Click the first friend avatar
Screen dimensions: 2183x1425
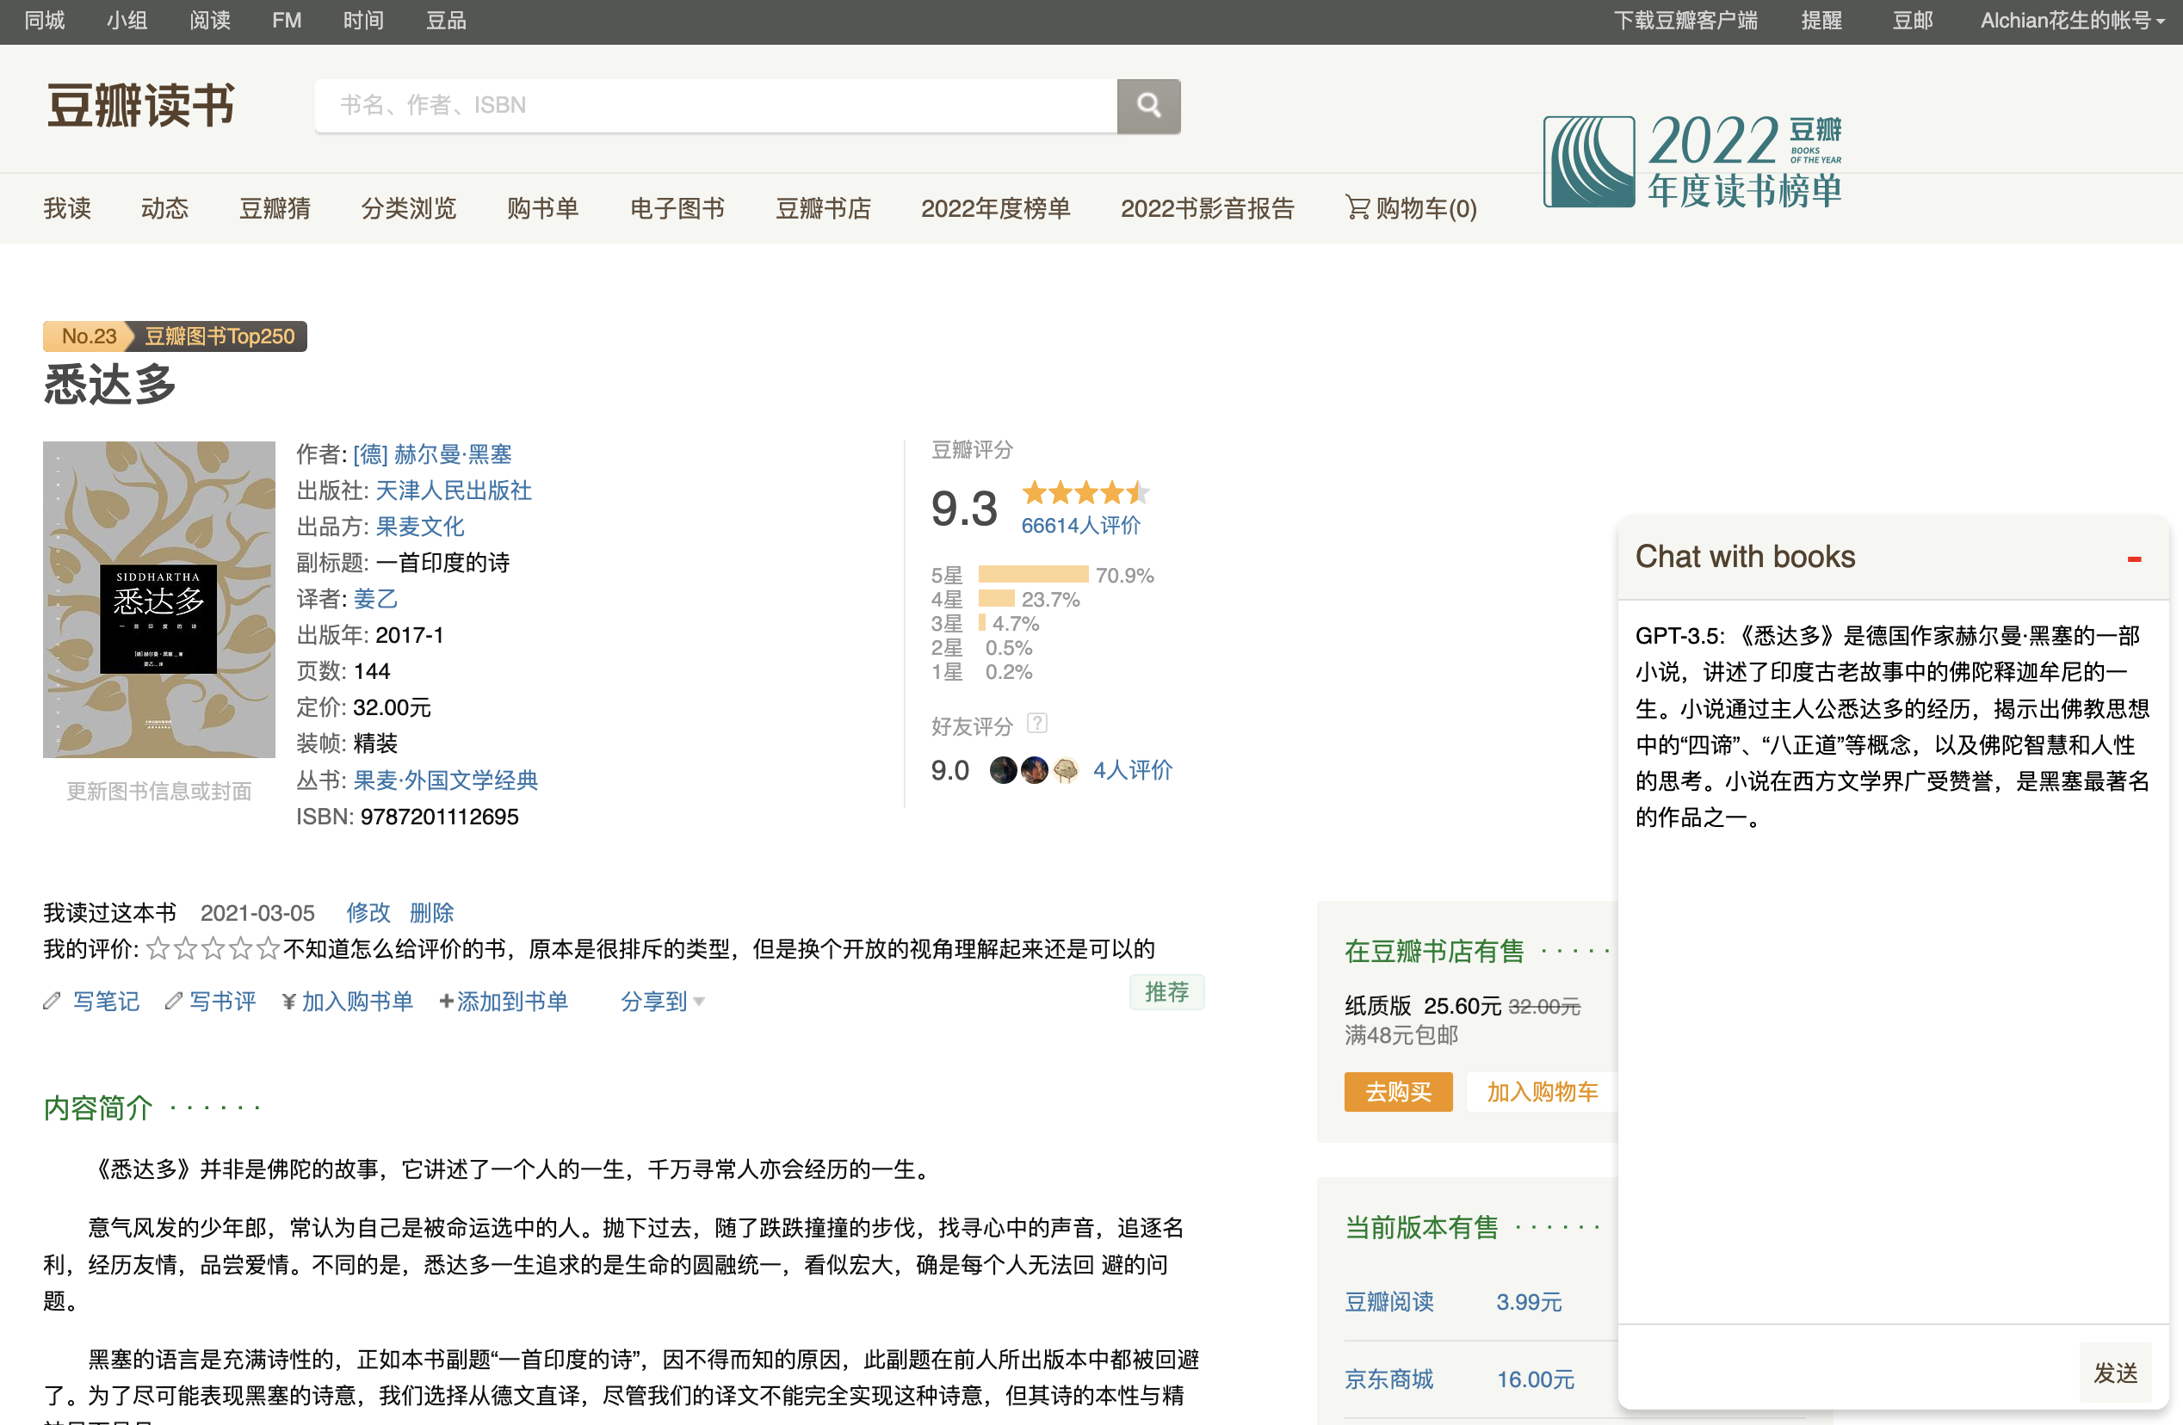point(1003,770)
